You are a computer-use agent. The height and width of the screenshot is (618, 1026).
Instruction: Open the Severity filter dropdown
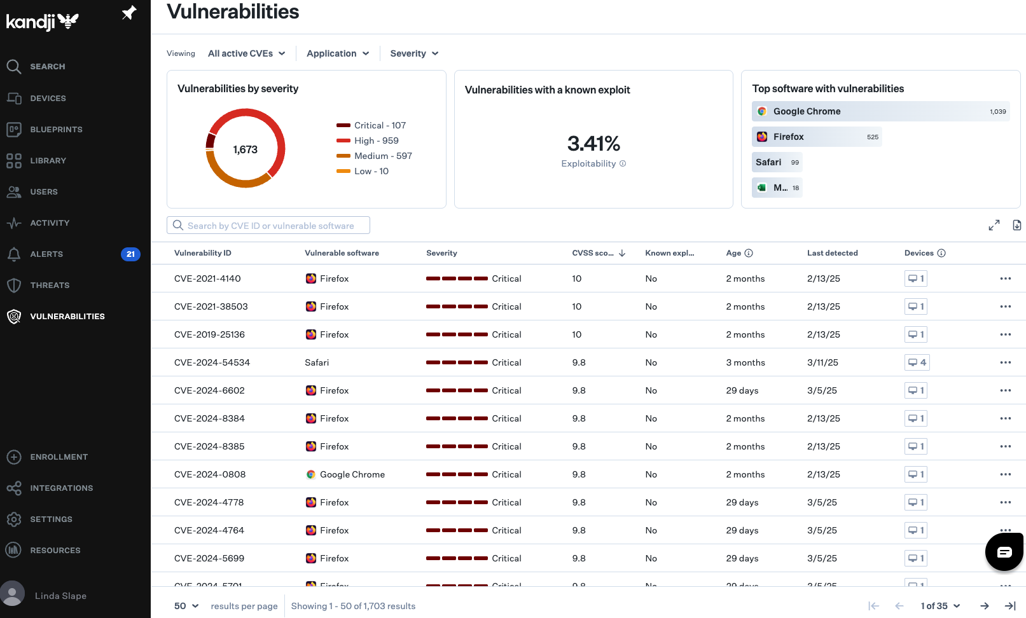coord(414,53)
